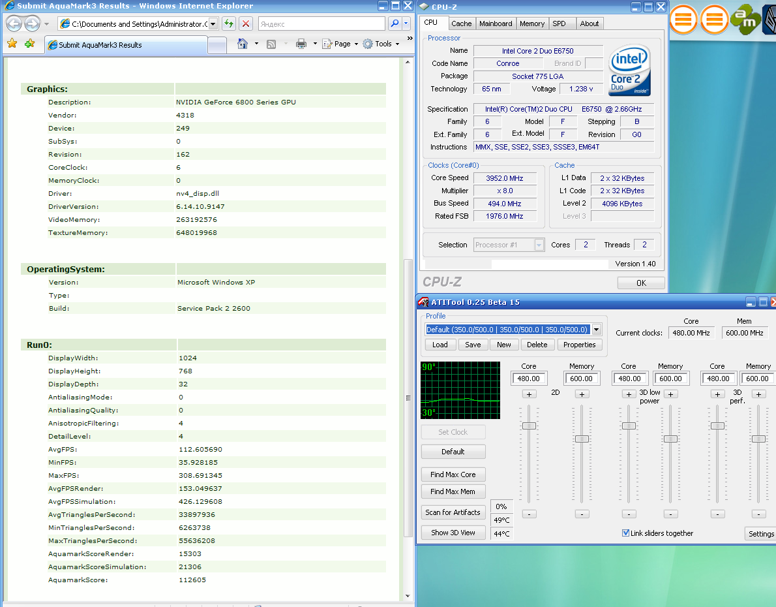
Task: Open the recent pages dropdown beside Forward
Action: 46,23
